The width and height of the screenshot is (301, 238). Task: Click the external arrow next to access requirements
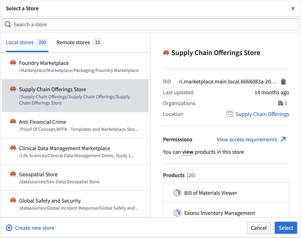(283, 139)
